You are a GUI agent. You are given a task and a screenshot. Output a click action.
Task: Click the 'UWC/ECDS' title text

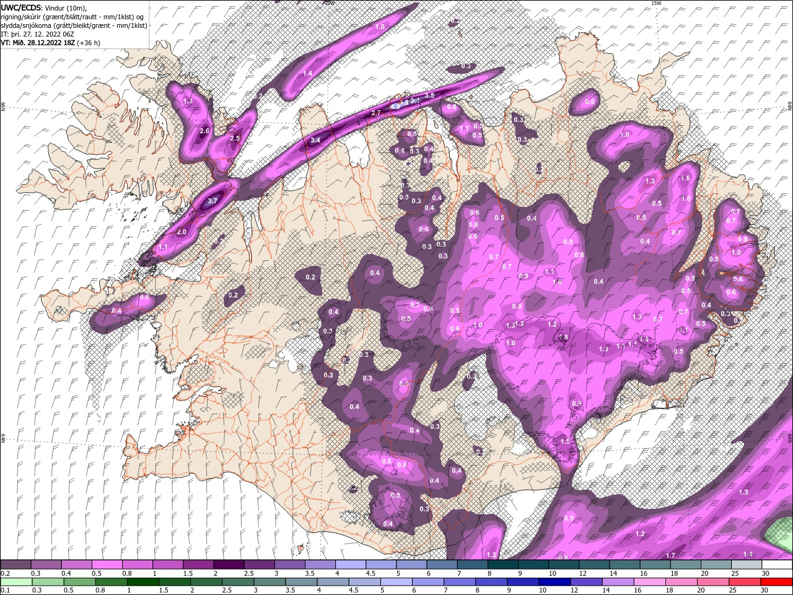21,7
